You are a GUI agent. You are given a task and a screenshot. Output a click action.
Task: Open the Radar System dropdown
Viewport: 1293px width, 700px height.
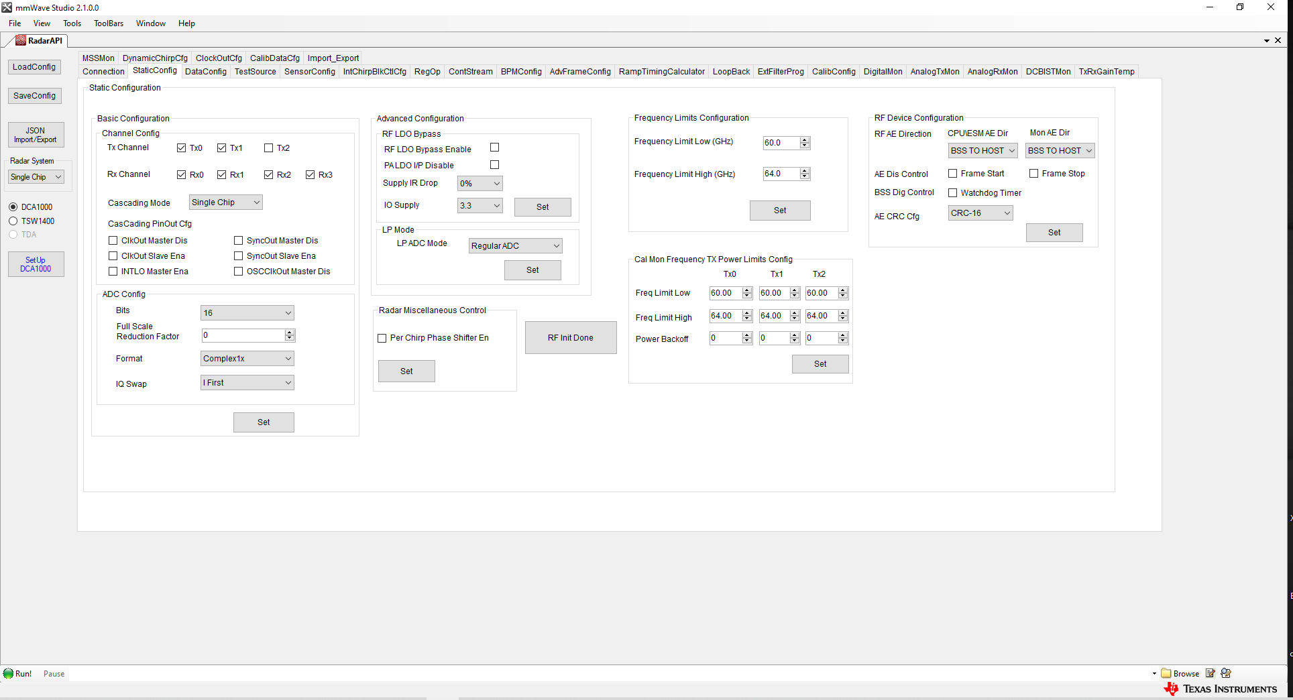(x=36, y=177)
